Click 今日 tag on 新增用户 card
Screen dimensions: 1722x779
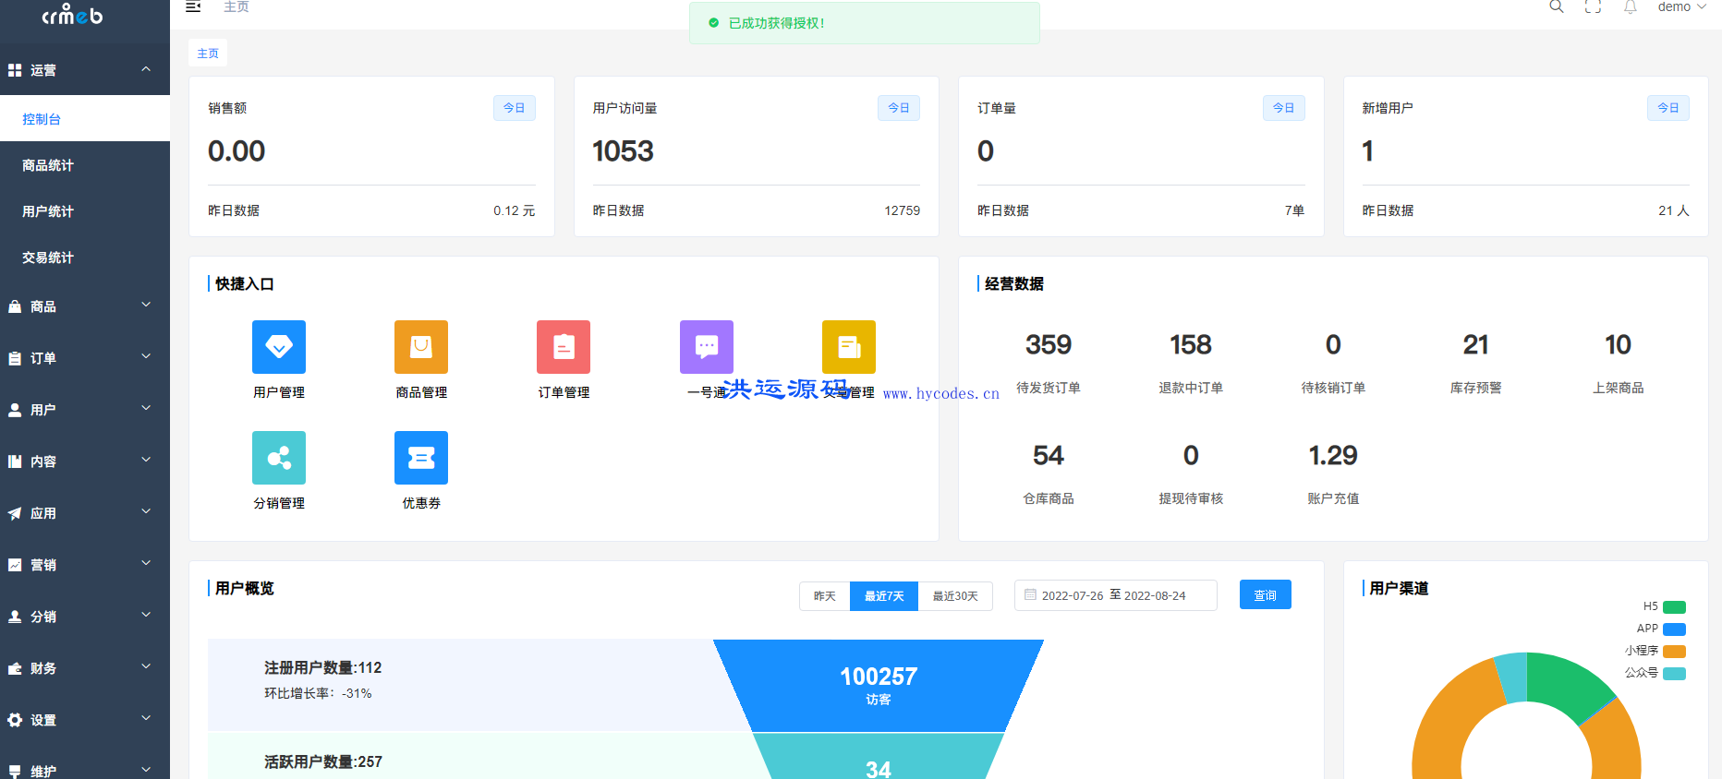pos(1668,108)
